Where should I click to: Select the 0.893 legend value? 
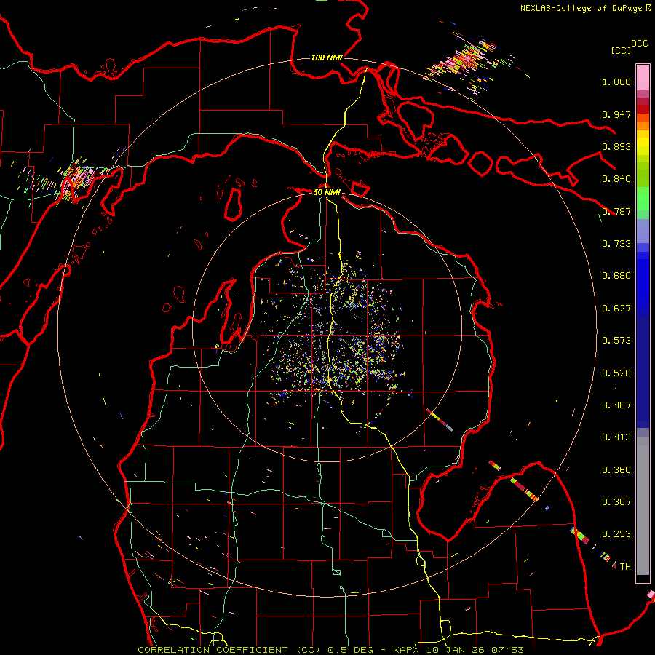pos(616,146)
